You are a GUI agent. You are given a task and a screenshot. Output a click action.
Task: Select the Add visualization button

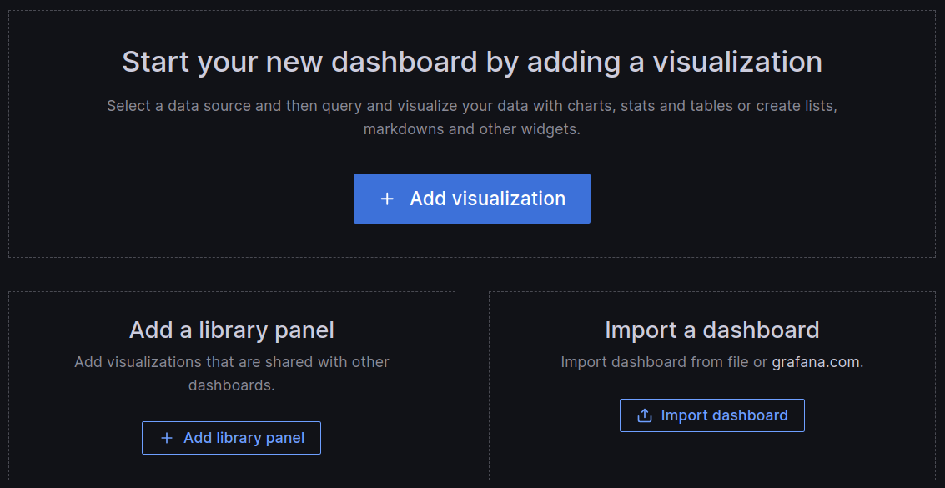click(471, 199)
